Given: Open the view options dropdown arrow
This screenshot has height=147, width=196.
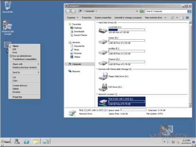Looking at the screenshot, I should (x=177, y=18).
